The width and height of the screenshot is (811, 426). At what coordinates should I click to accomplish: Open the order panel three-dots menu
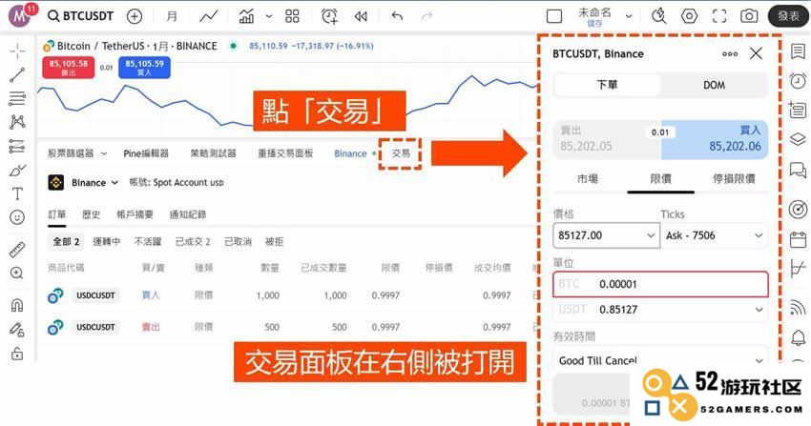(x=730, y=53)
